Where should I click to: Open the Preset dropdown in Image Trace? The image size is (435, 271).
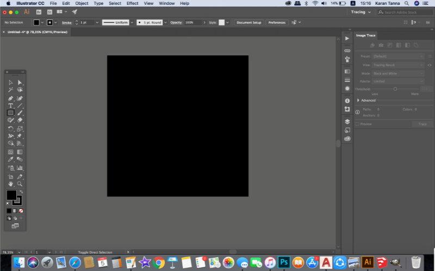point(398,56)
